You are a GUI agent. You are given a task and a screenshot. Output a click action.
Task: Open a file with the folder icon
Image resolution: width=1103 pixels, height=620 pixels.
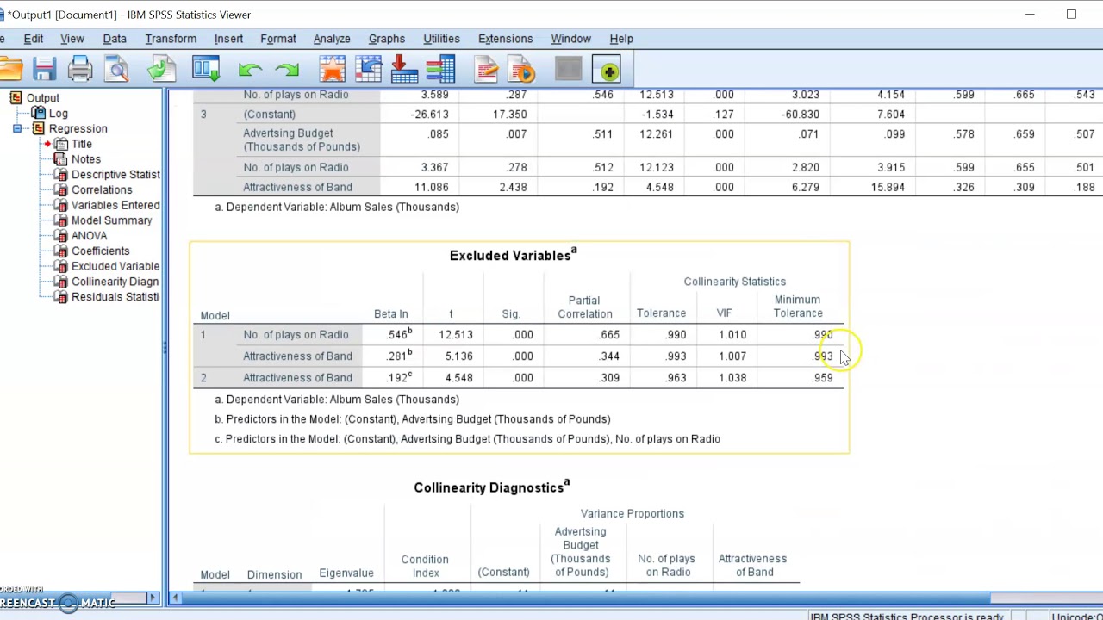coord(9,70)
